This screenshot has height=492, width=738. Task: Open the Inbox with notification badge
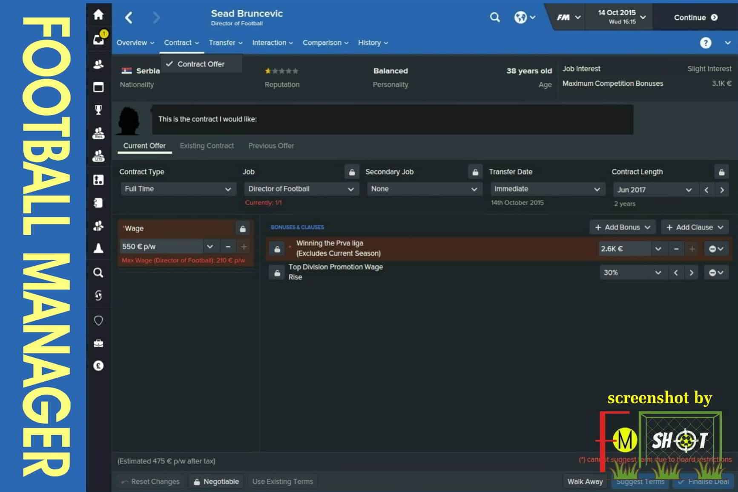98,39
